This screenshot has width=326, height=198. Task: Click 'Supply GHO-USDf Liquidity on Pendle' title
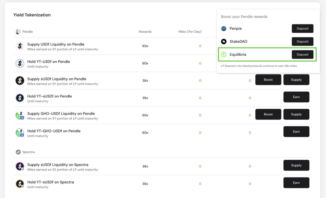(x=61, y=114)
